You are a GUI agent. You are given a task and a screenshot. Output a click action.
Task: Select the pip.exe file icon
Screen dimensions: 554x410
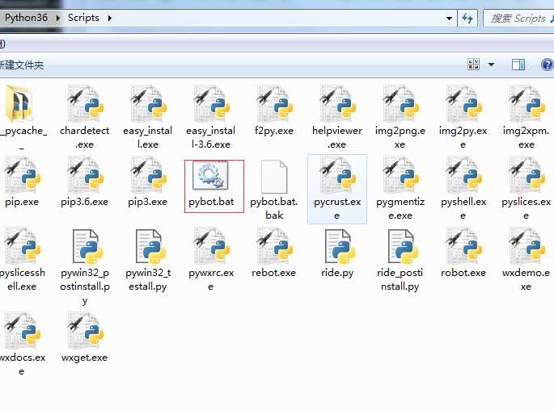[x=22, y=175]
